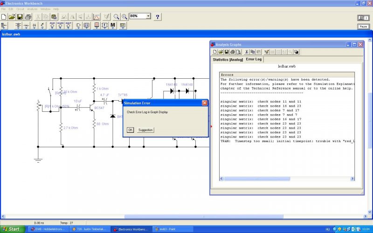Viewport: 373px width, 233px height.
Task: Click Properties icon in Analysis Graphs toolbar
Action: tap(266, 52)
